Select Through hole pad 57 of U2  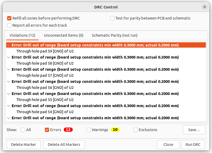click(45, 75)
